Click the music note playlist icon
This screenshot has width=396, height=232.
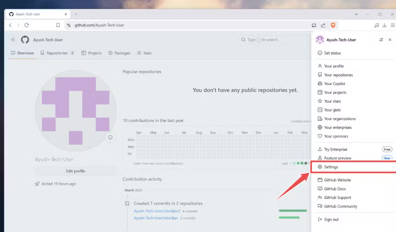click(x=376, y=25)
